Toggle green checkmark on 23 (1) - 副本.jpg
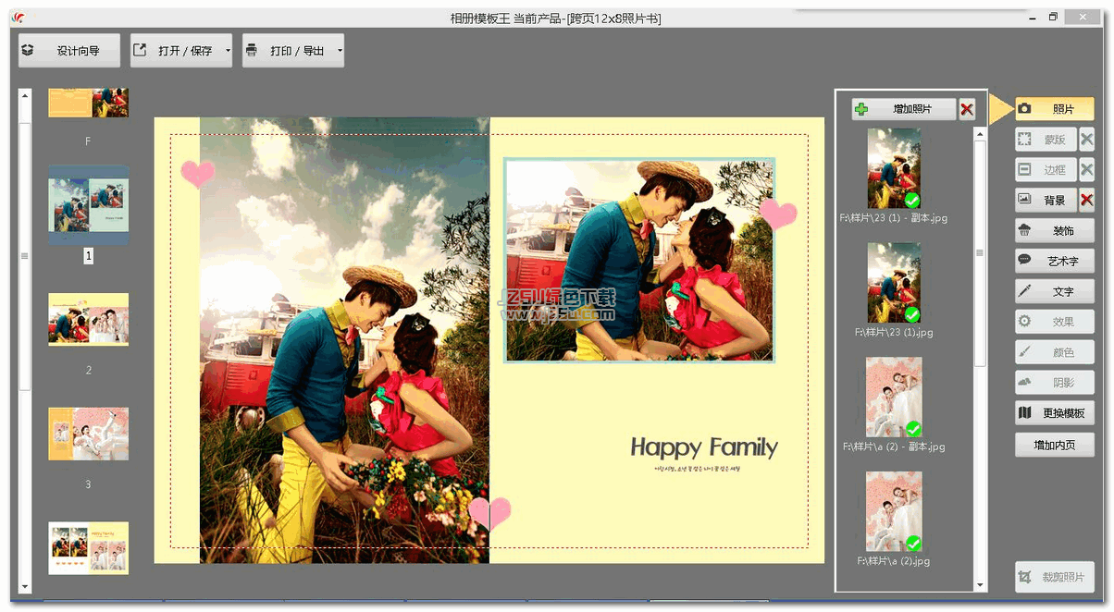Screen dimensions: 1114x612 [x=912, y=201]
